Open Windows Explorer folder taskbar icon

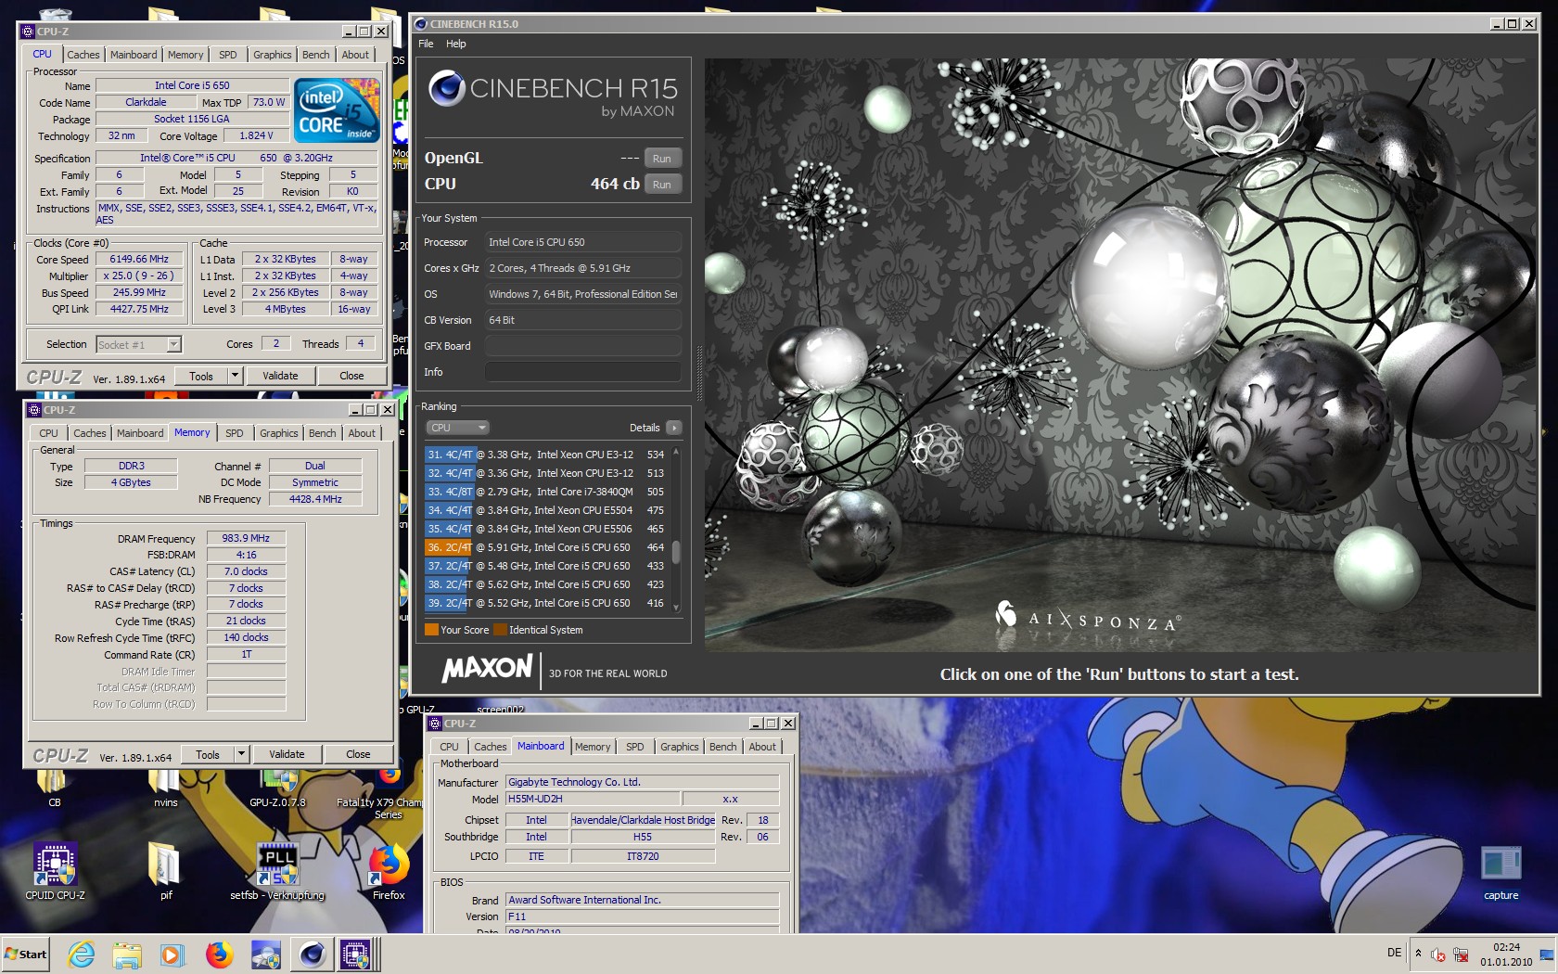127,954
